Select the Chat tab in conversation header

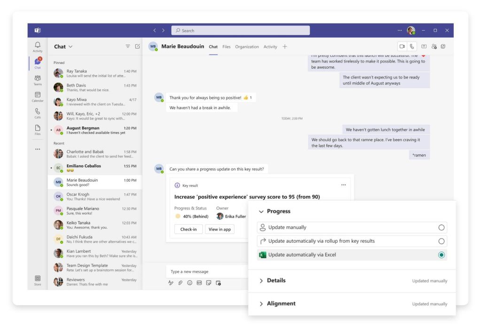[213, 47]
